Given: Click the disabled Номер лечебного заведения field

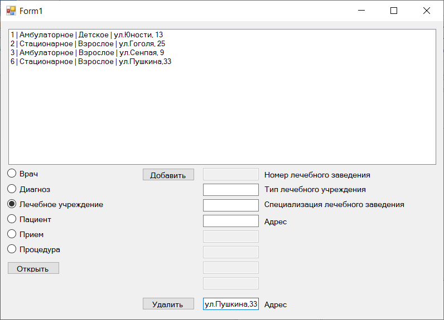Looking at the screenshot, I should [x=231, y=174].
